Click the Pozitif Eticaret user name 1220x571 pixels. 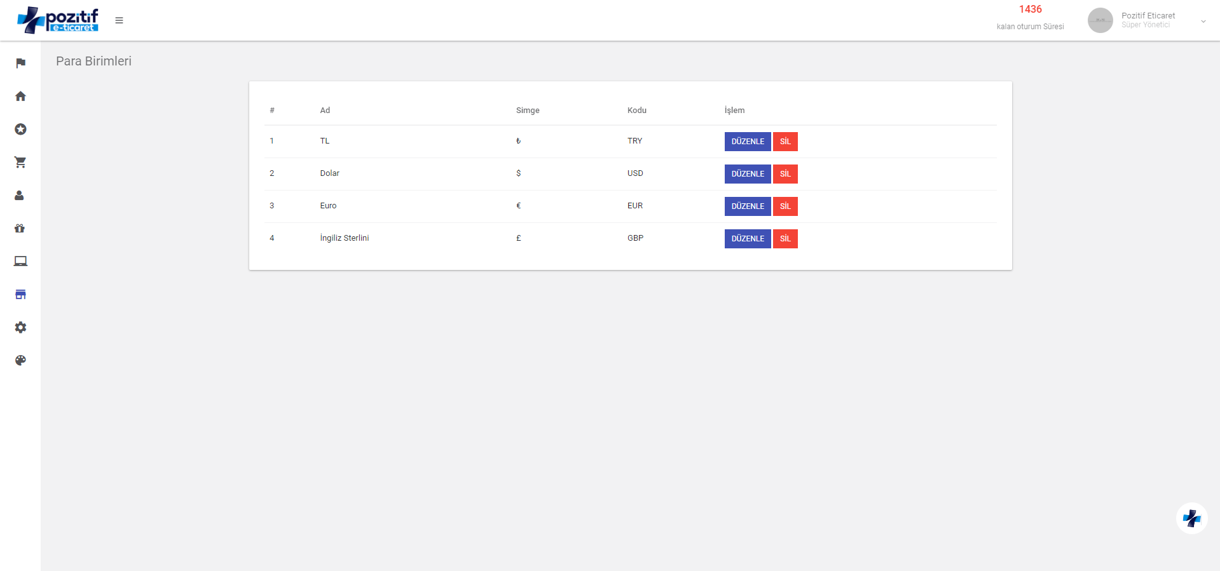tap(1148, 15)
